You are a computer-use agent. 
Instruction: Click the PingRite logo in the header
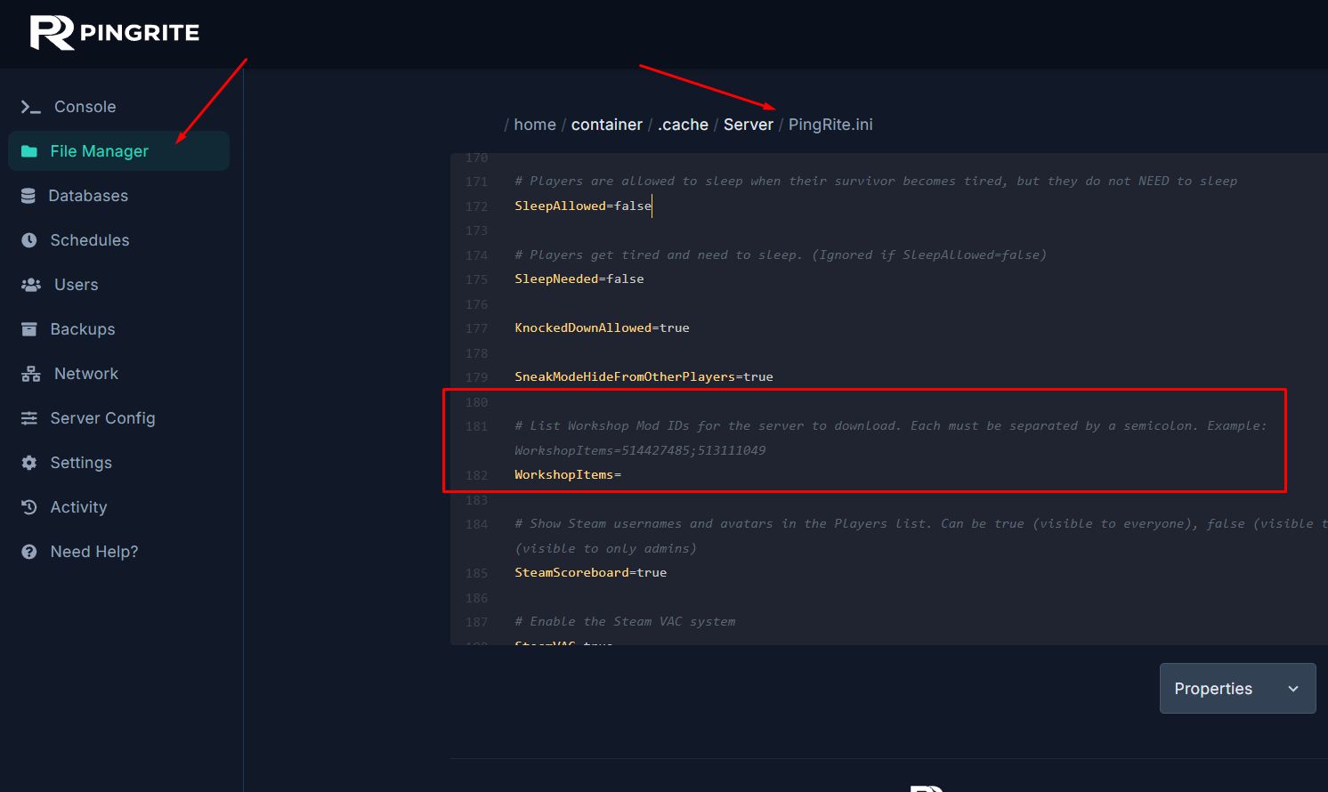pyautogui.click(x=114, y=33)
